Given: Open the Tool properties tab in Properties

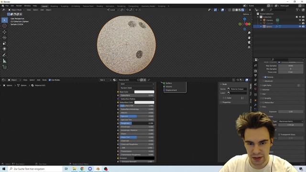Looking at the screenshot, I should pyautogui.click(x=255, y=65).
